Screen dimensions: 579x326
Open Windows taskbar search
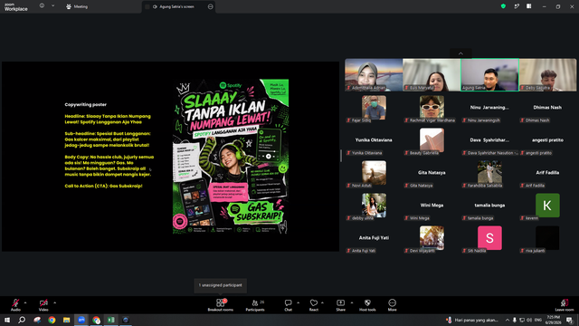22,320
